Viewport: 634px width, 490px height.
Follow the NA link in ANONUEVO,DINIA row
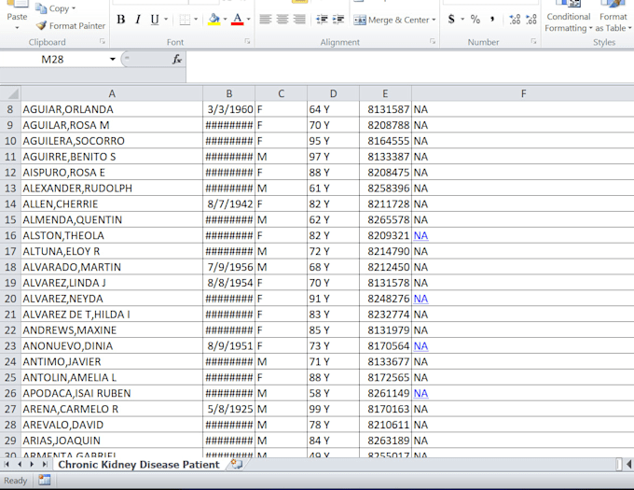click(420, 346)
